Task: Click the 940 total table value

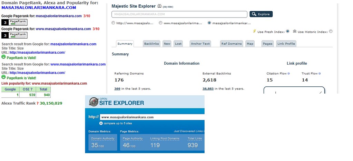Action: tap(47, 95)
